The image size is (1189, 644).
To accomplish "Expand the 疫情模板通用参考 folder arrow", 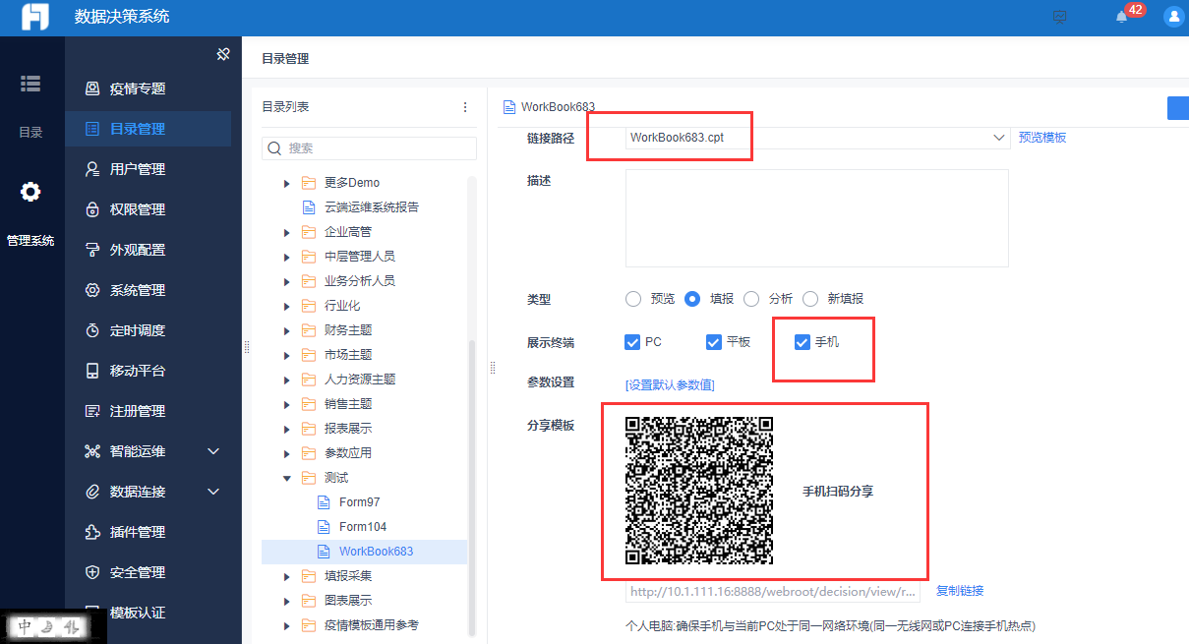I will tap(286, 625).
